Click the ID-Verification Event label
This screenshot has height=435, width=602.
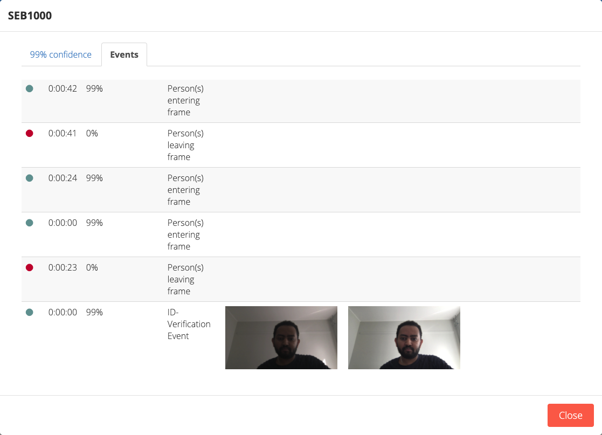189,324
